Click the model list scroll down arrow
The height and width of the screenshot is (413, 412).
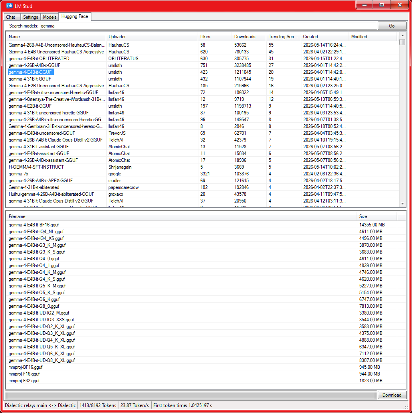click(402, 204)
